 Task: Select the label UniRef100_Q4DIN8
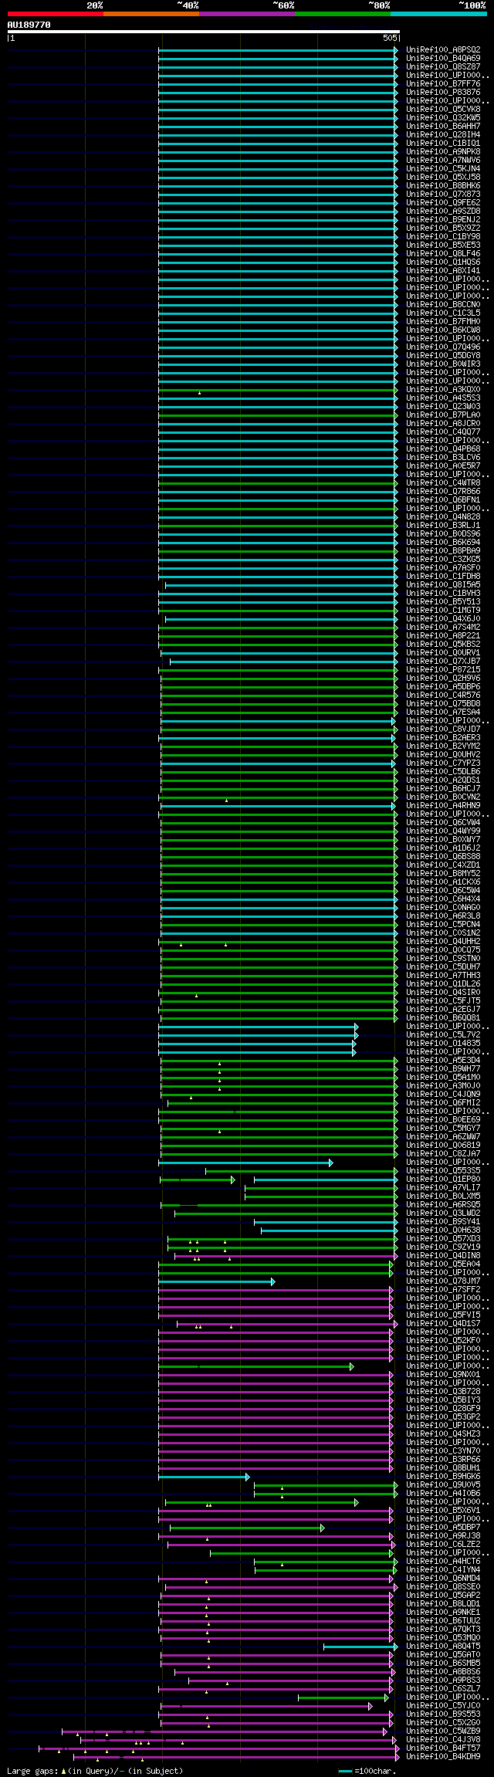tap(443, 1256)
